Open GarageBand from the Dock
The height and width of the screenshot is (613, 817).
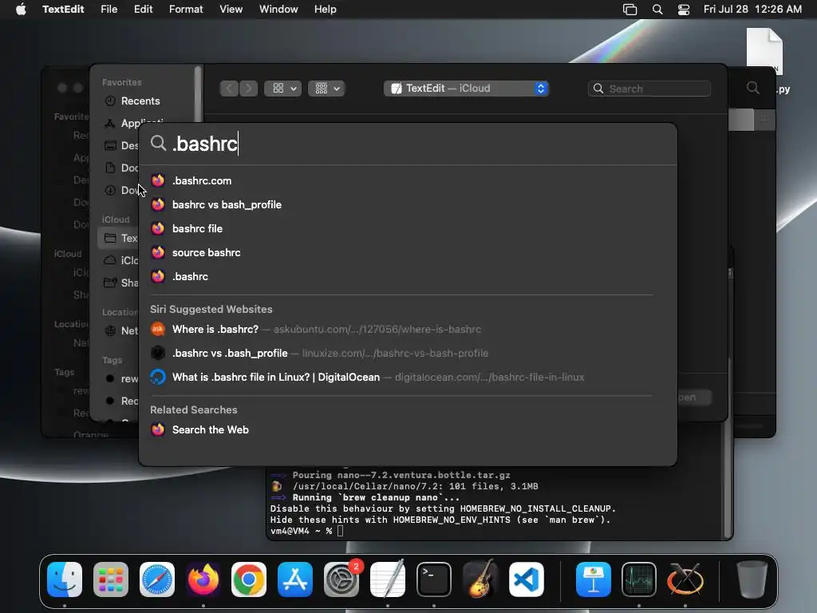480,579
